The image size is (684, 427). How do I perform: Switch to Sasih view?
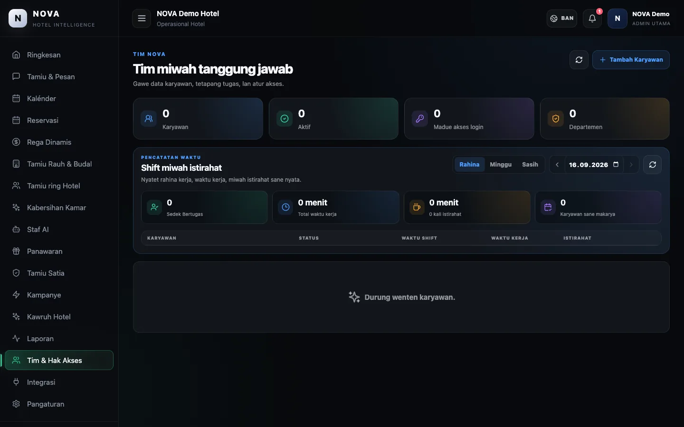[x=530, y=165]
